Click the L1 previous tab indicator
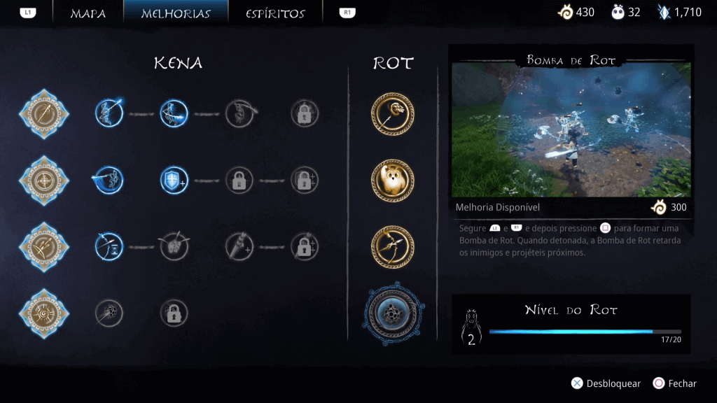 coord(28,13)
